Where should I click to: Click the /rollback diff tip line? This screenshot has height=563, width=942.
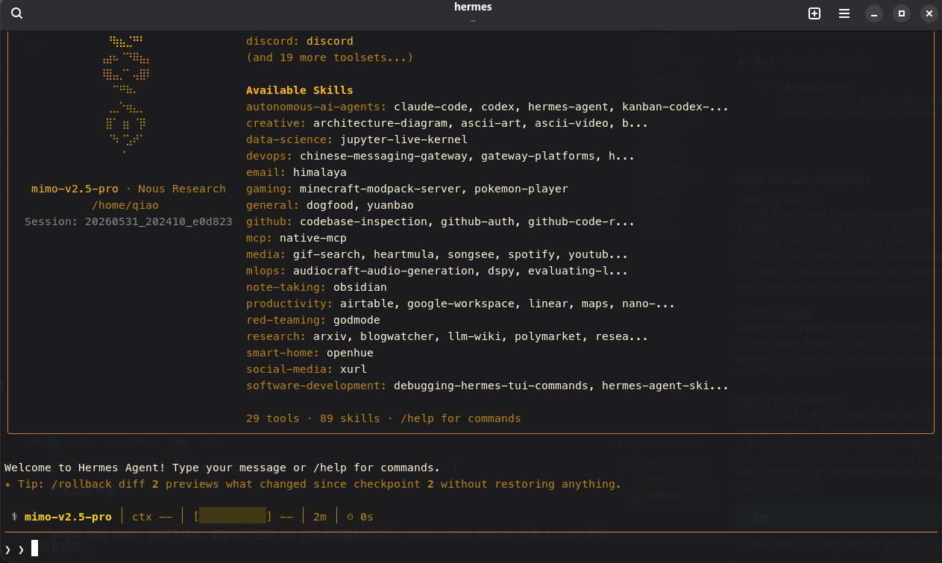pyautogui.click(x=313, y=484)
